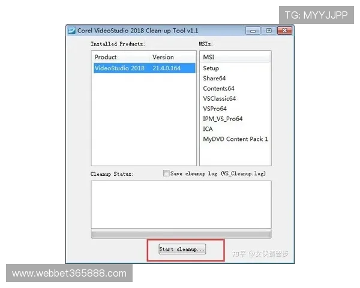Select the ICA MSI entry
The width and height of the screenshot is (360, 288).
[x=208, y=129]
